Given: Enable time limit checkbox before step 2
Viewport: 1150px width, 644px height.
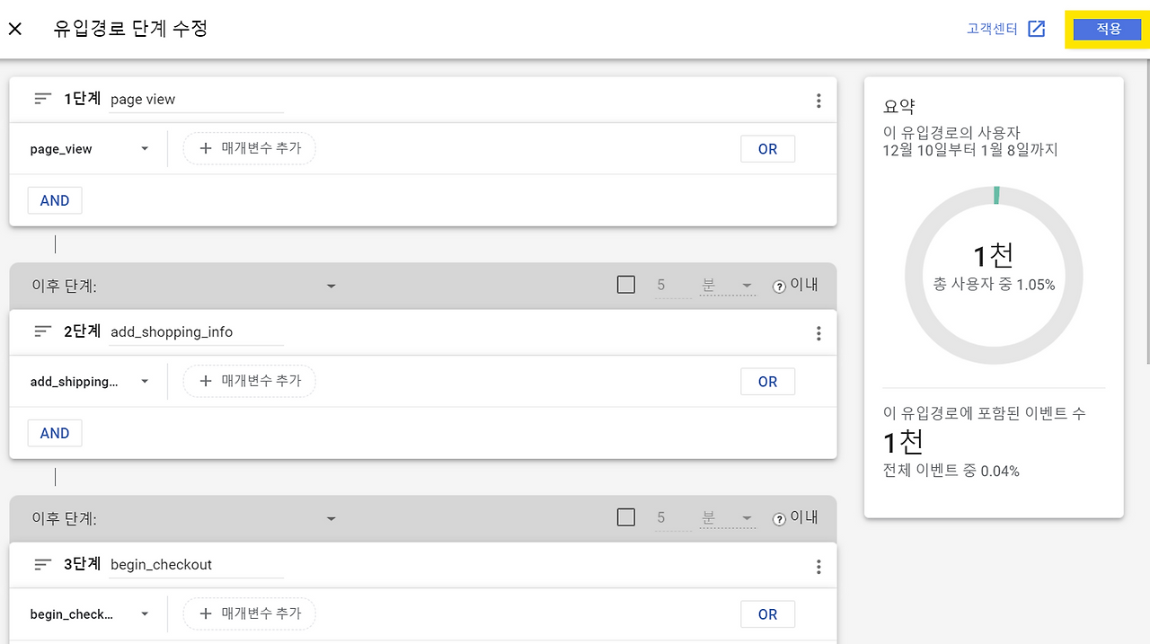Looking at the screenshot, I should [626, 285].
